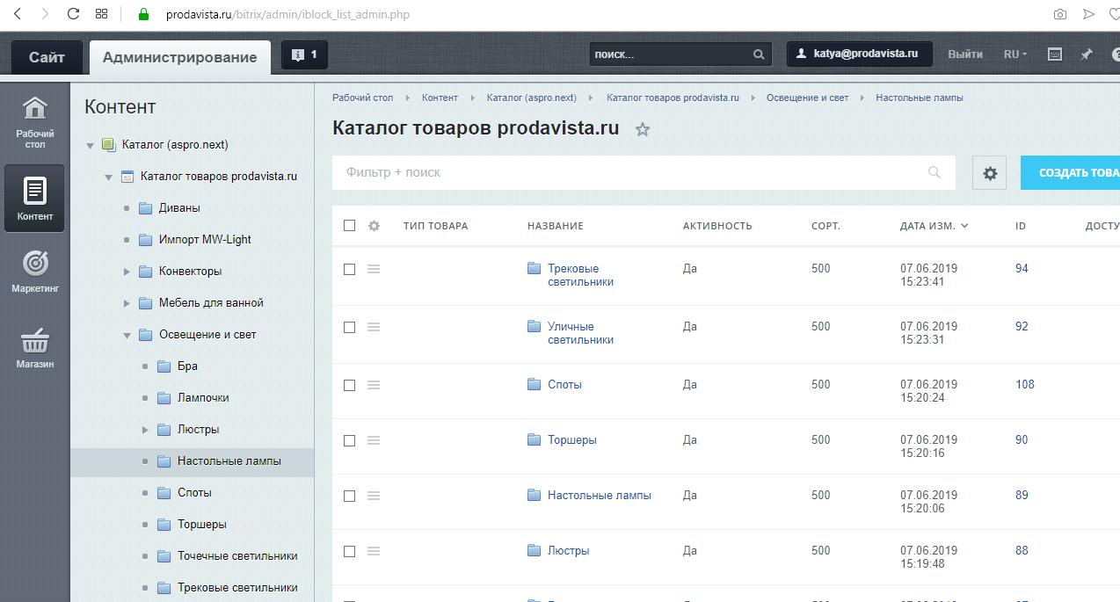Open row menu for Трековые светильники
Screen dimensions: 1120x602
(374, 269)
